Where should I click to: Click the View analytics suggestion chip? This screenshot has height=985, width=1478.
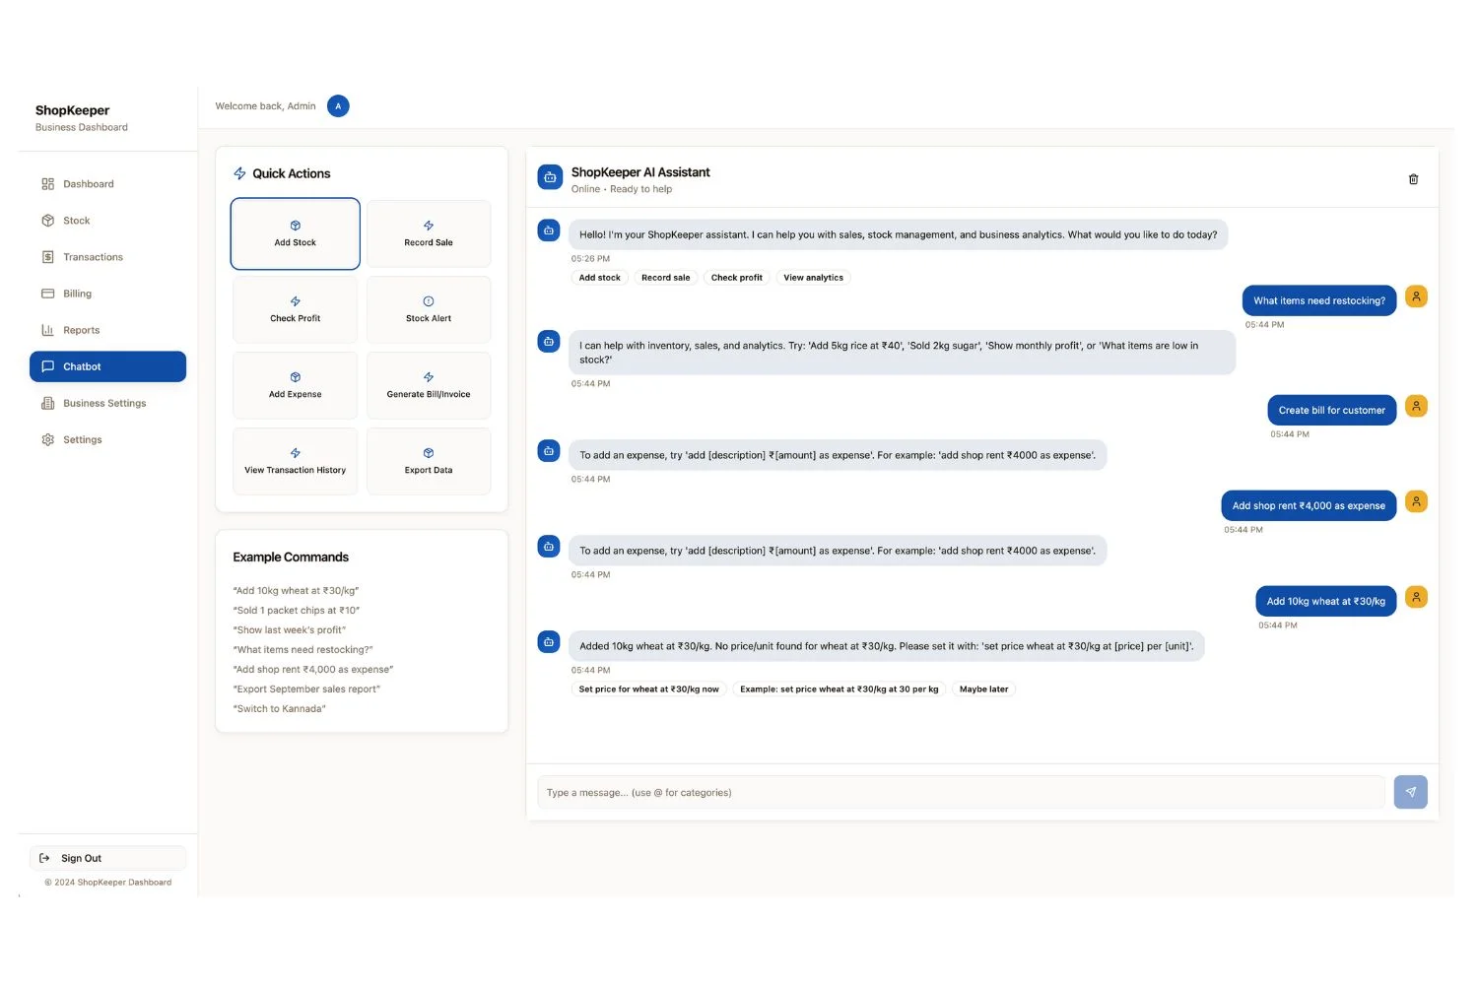813,278
